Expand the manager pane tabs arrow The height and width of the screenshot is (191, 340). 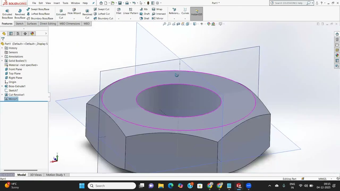coord(46,34)
